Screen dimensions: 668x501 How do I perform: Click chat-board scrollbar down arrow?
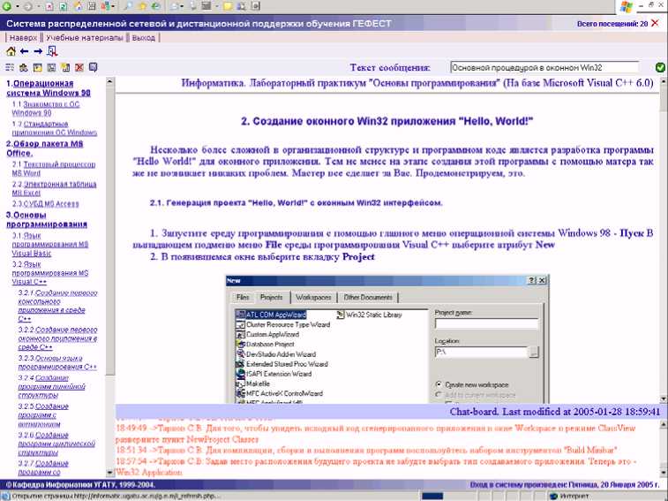[x=664, y=473]
